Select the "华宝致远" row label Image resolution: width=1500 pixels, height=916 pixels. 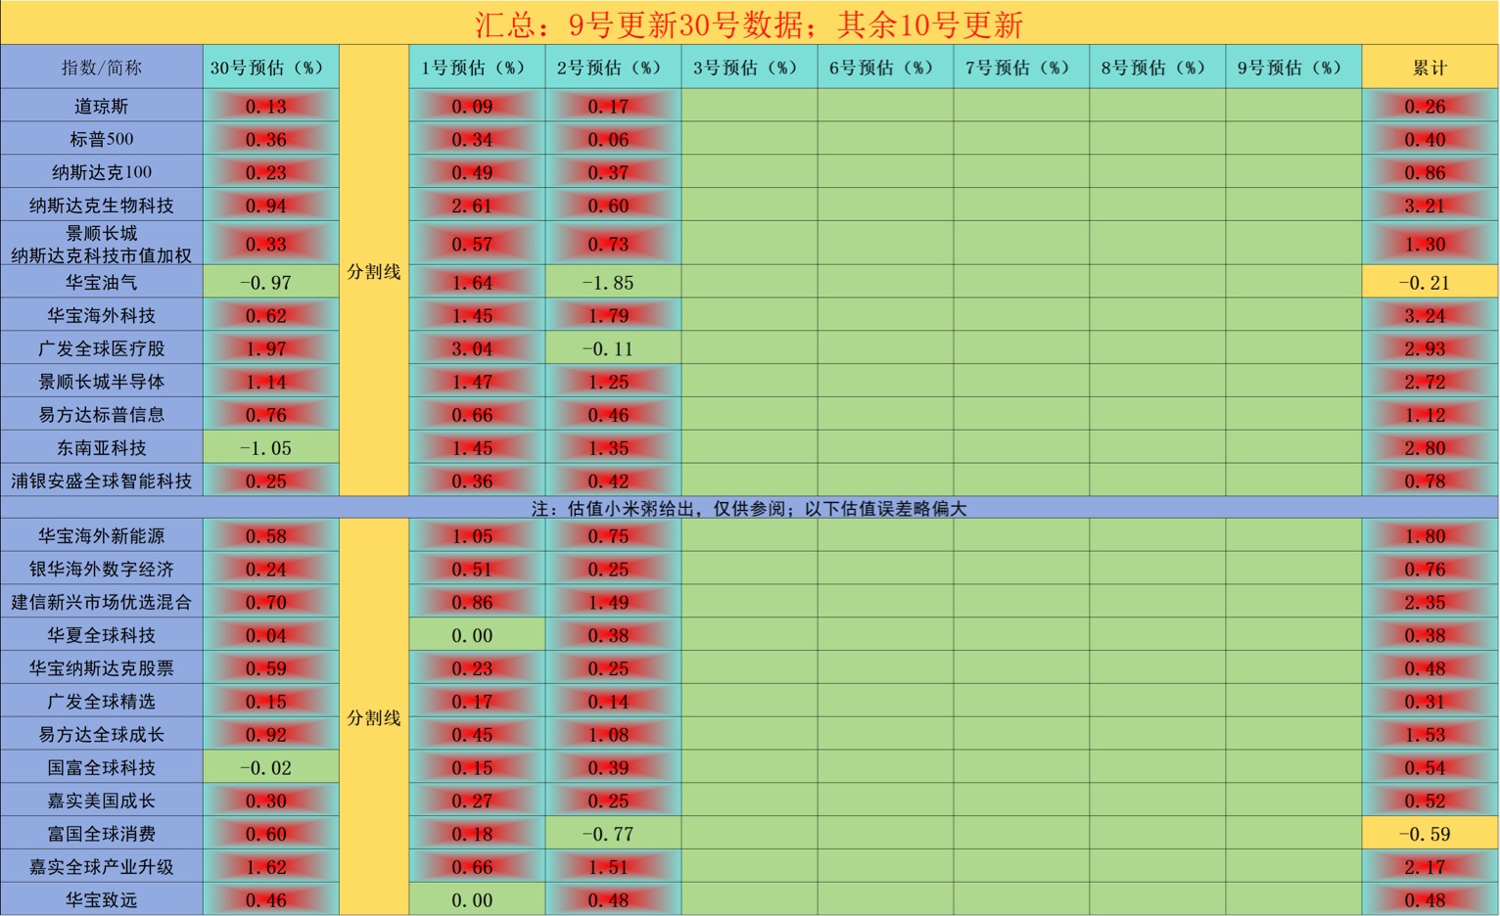click(x=102, y=900)
